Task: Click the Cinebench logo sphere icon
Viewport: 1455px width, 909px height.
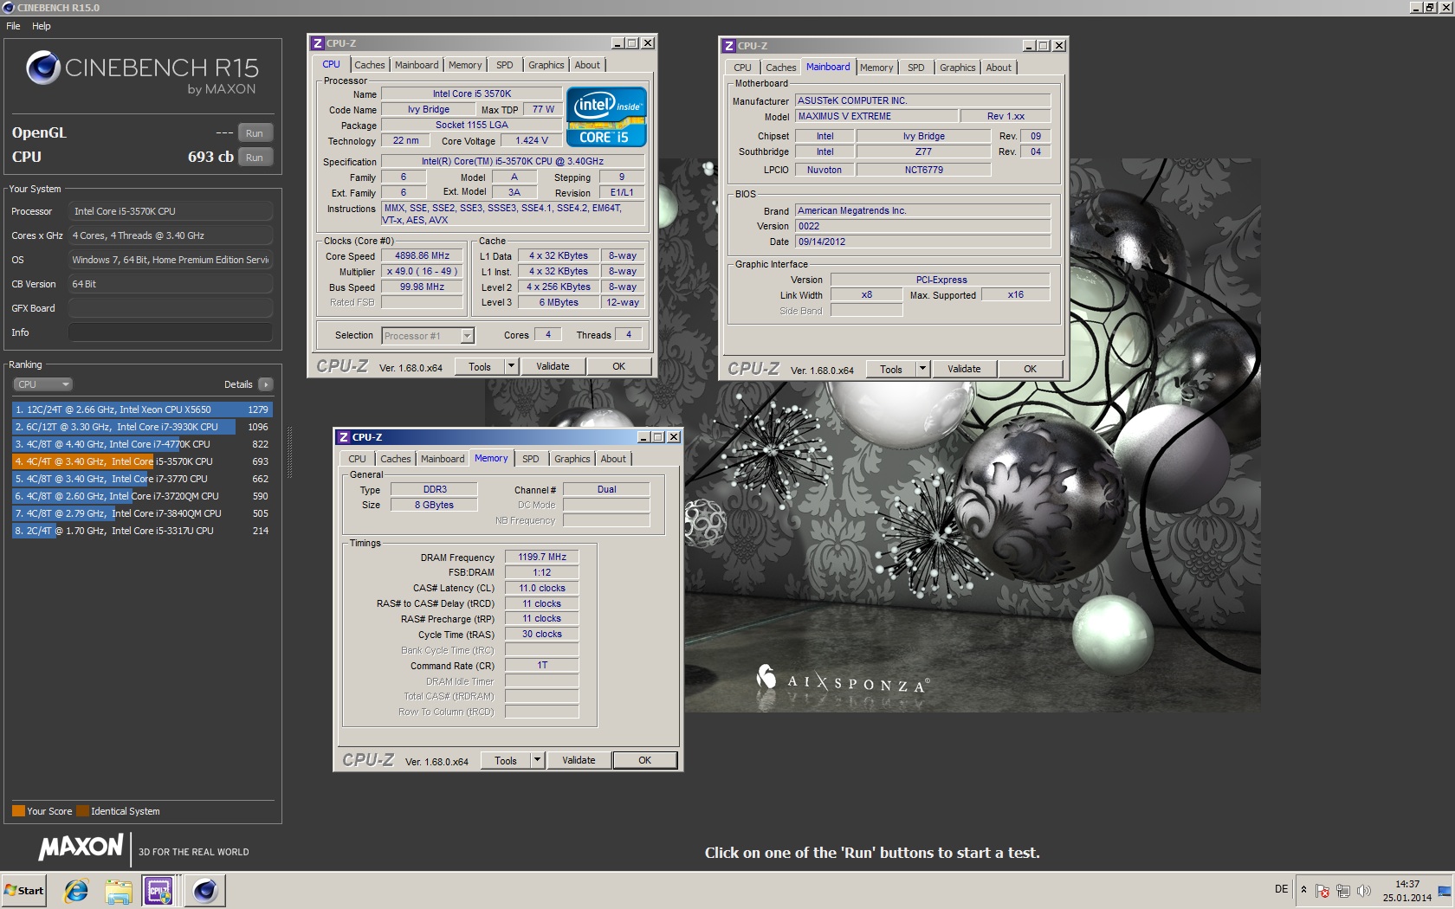Action: 42,68
